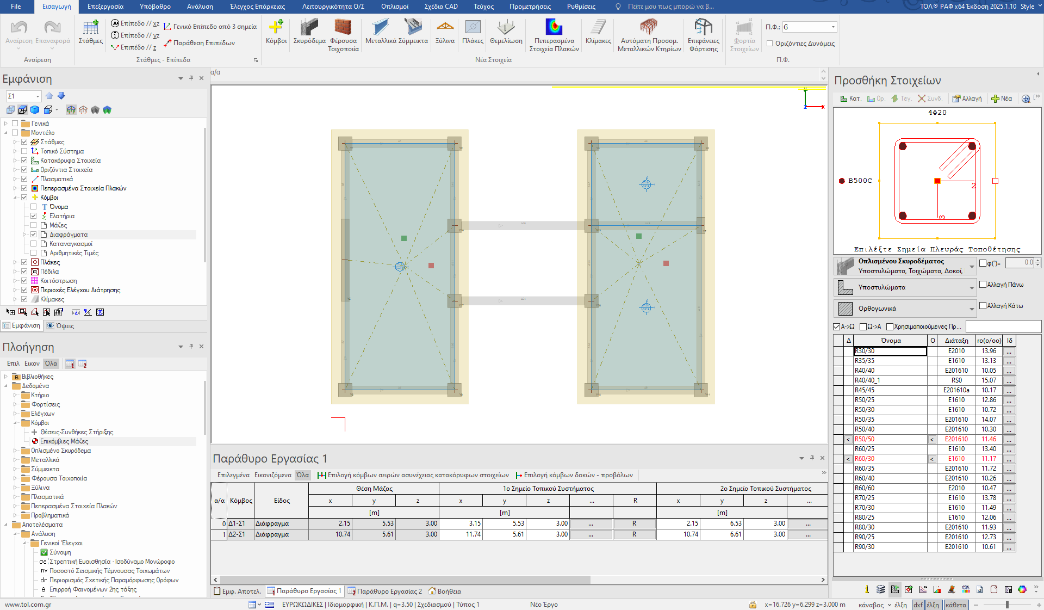Uncheck the Πλάκες visibility in tree

coord(24,262)
